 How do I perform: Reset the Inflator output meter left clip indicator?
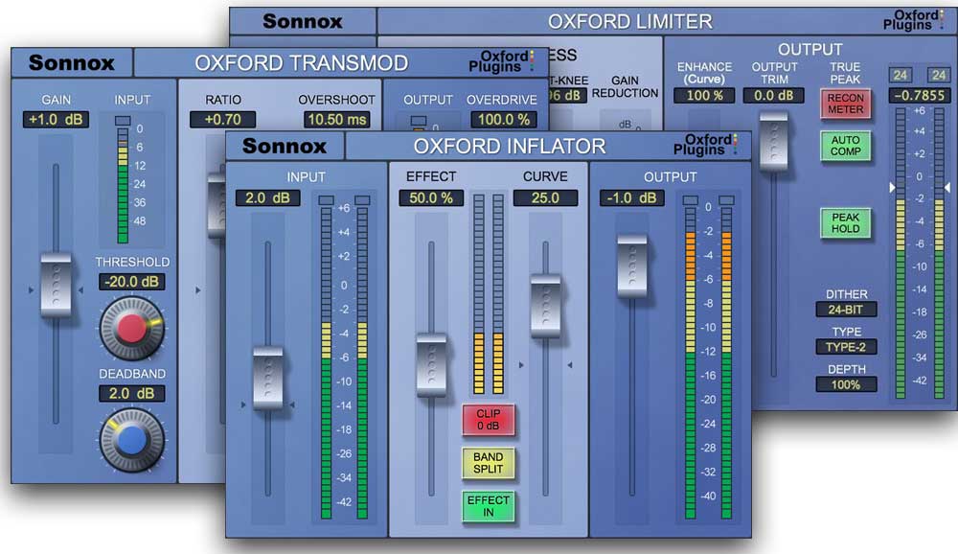(691, 200)
